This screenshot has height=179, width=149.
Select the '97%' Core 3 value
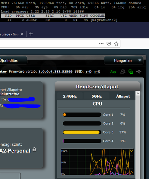pyautogui.click(x=123, y=132)
